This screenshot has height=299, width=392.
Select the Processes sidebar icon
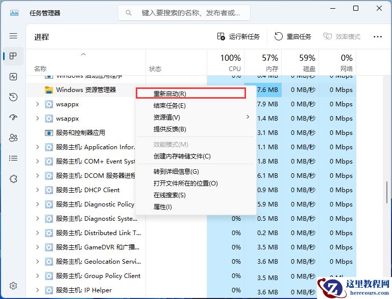[x=13, y=56]
